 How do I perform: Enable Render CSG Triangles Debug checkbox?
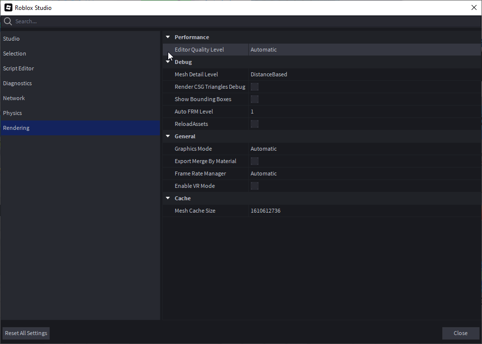[x=255, y=87]
